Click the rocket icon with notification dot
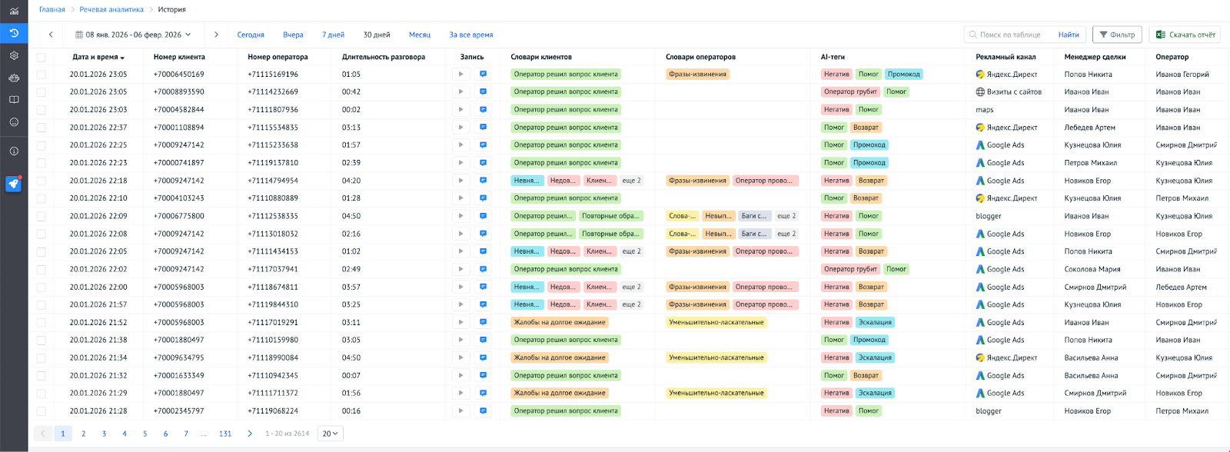This screenshot has height=452, width=1230. coord(14,184)
